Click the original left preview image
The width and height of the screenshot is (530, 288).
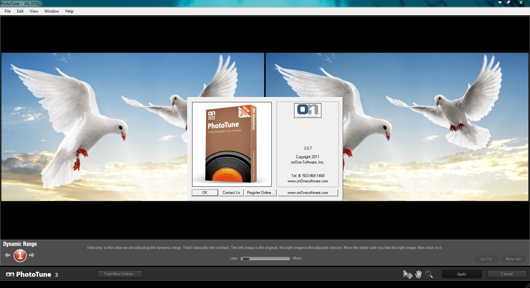pyautogui.click(x=133, y=127)
